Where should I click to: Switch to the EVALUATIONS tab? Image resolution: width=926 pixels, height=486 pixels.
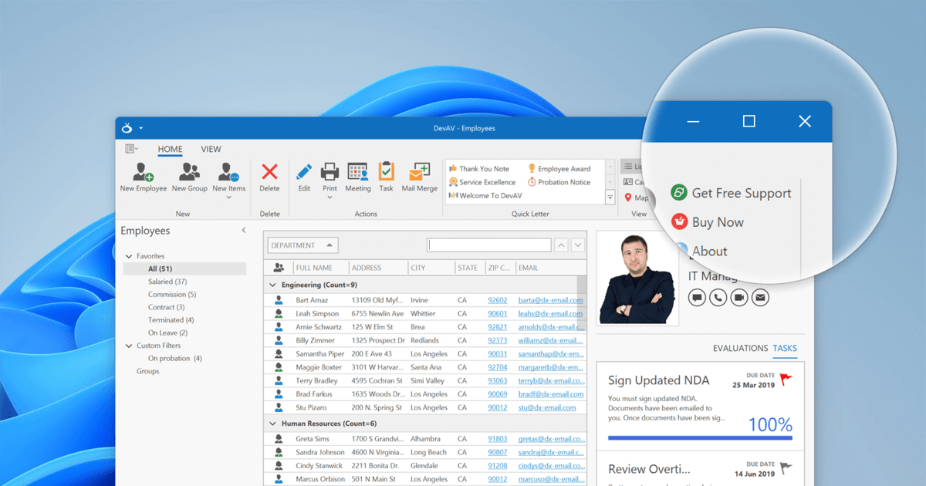pos(740,348)
